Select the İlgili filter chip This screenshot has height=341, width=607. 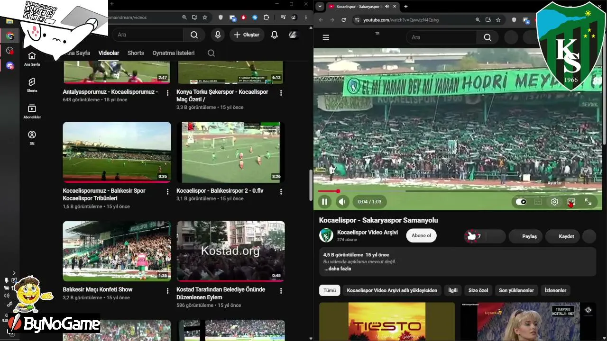click(453, 290)
